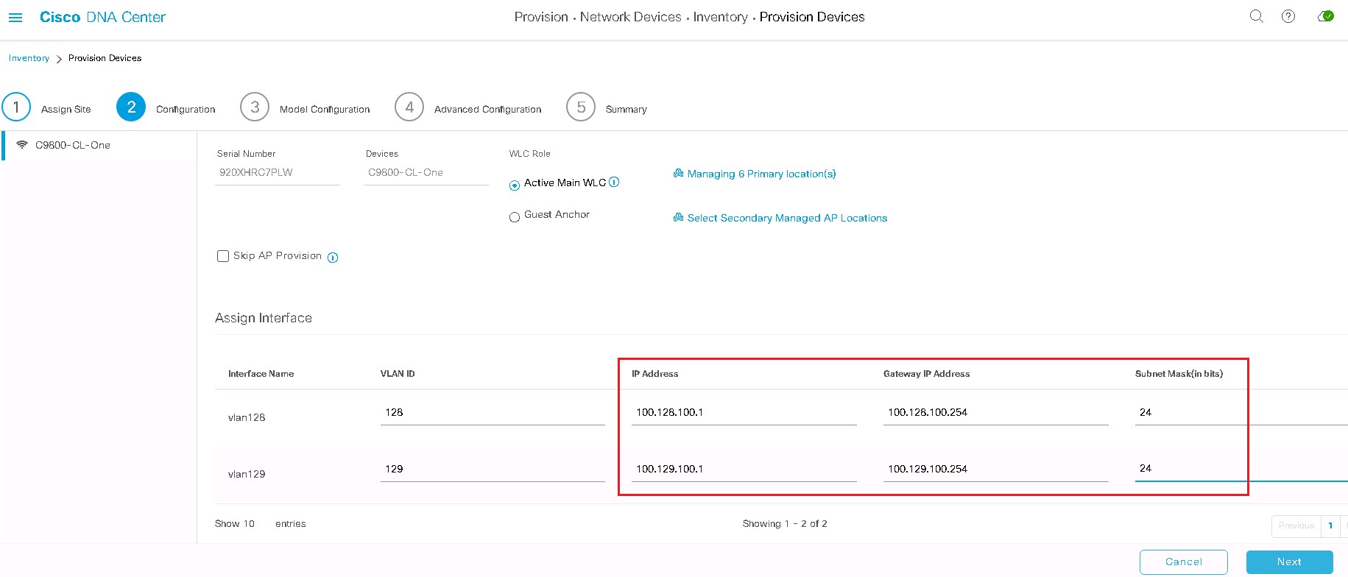The width and height of the screenshot is (1348, 577).
Task: Open Managing 6 Primary location(s) link
Action: coord(761,174)
